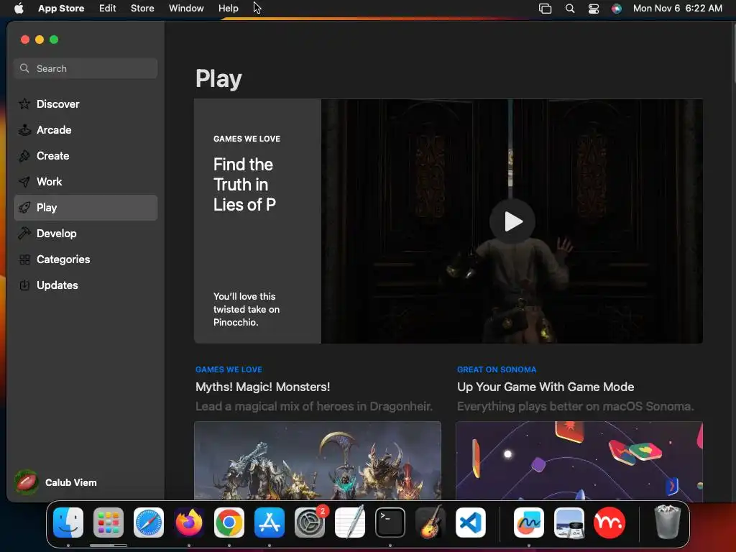This screenshot has height=552, width=736.
Task: Open the Discover section star icon
Action: pyautogui.click(x=24, y=103)
